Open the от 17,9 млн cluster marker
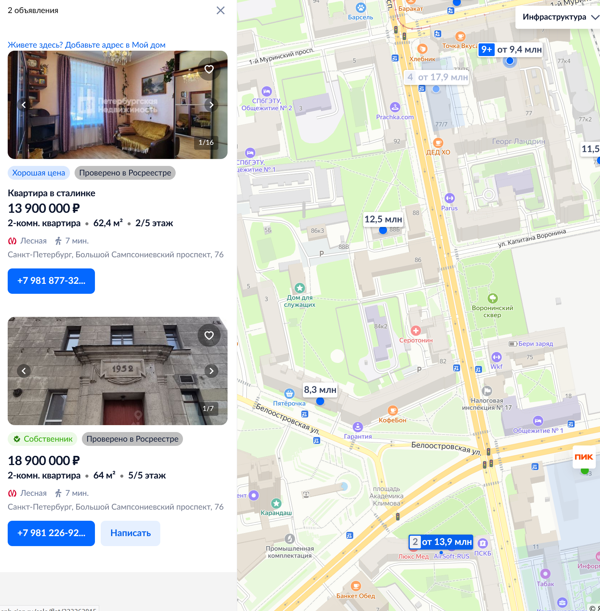 pos(438,77)
